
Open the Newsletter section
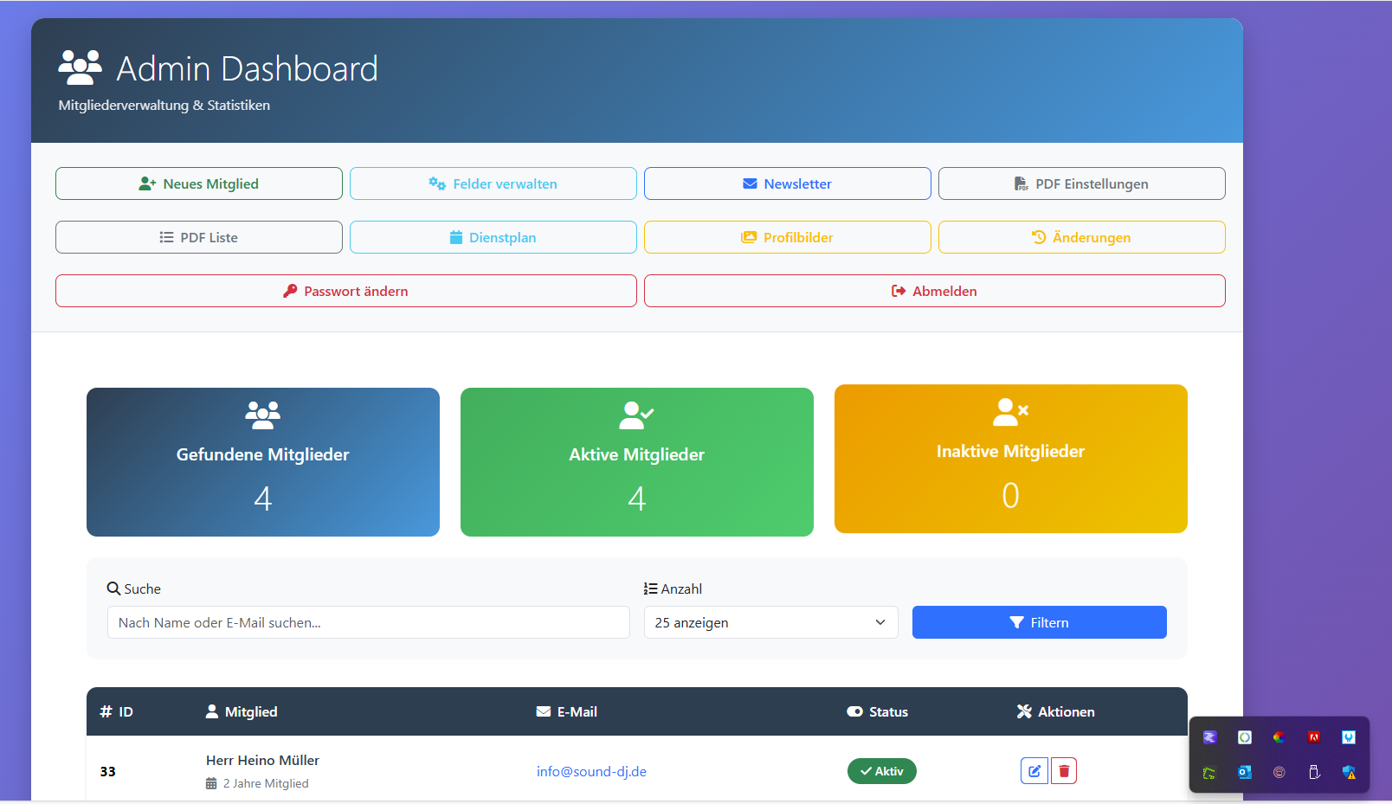[x=788, y=183]
